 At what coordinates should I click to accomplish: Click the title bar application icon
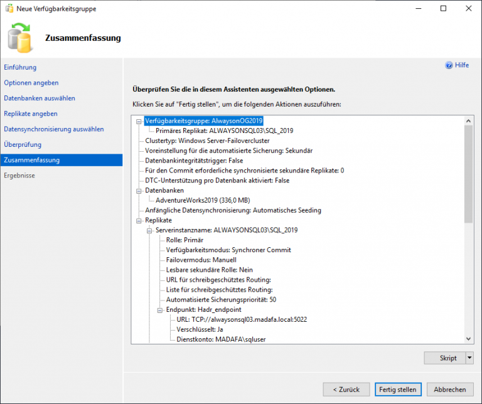click(x=9, y=8)
